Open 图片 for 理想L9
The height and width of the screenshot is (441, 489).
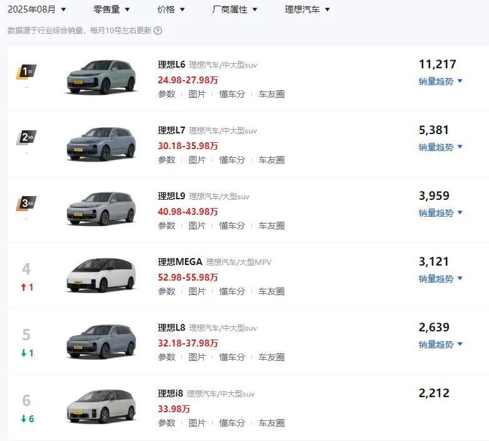point(197,226)
